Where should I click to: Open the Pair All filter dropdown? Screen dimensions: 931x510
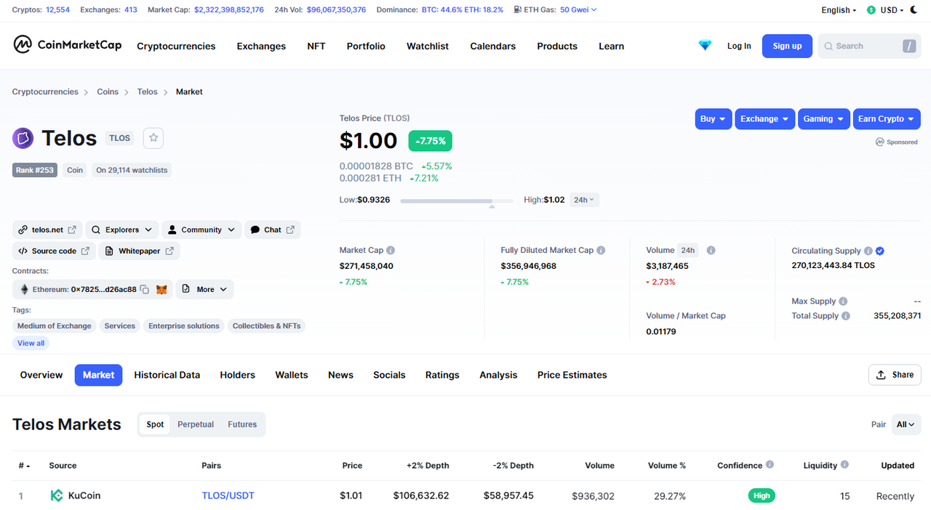tap(906, 424)
